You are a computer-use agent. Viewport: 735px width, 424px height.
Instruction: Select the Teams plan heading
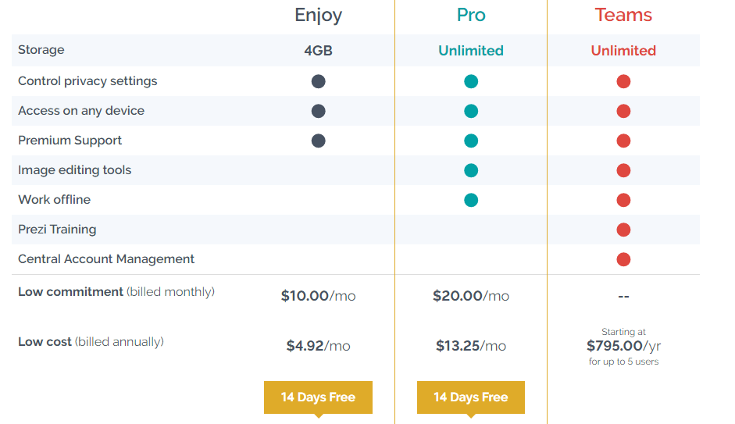pyautogui.click(x=623, y=15)
